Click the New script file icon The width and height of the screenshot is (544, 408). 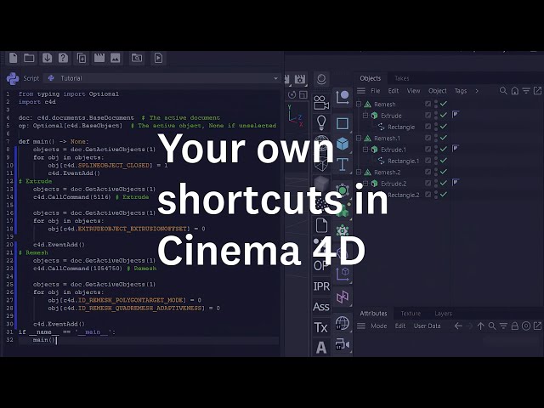point(14,58)
